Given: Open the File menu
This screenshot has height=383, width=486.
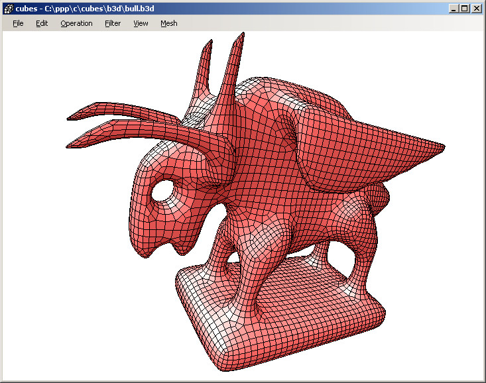Looking at the screenshot, I should [x=18, y=23].
